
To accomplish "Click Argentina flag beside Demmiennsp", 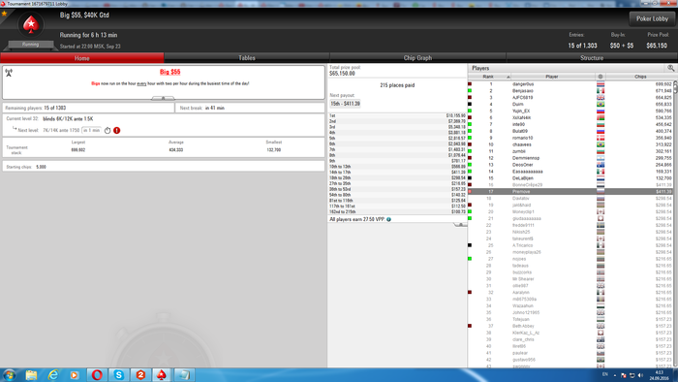I will 601,158.
